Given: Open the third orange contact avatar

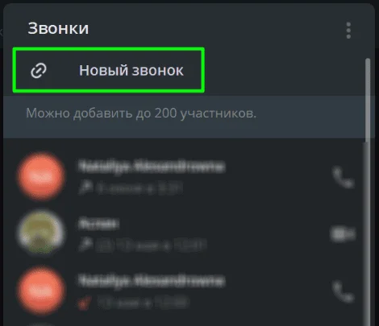Looking at the screenshot, I should point(41,291).
